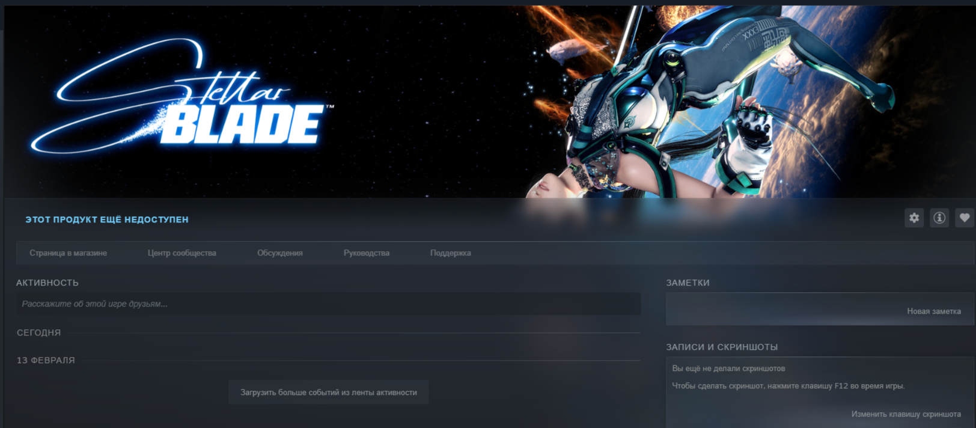Click the Вы ещё не делали скриншотов text

(x=728, y=368)
